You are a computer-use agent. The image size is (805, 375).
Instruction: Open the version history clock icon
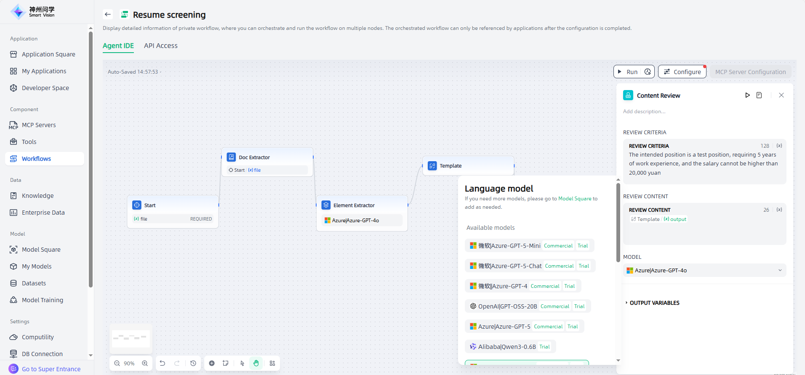pyautogui.click(x=193, y=363)
